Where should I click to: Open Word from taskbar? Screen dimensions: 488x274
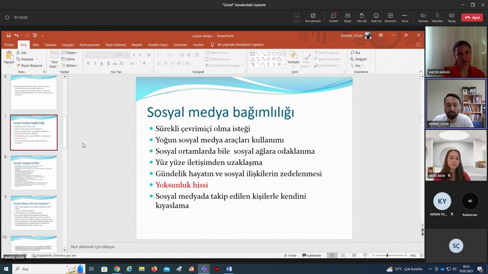229,269
